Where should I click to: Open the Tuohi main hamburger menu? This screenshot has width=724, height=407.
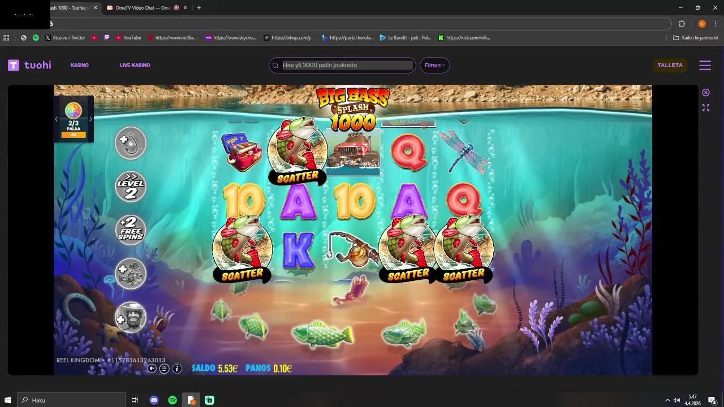[x=705, y=65]
